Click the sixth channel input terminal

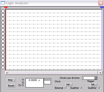3,30
